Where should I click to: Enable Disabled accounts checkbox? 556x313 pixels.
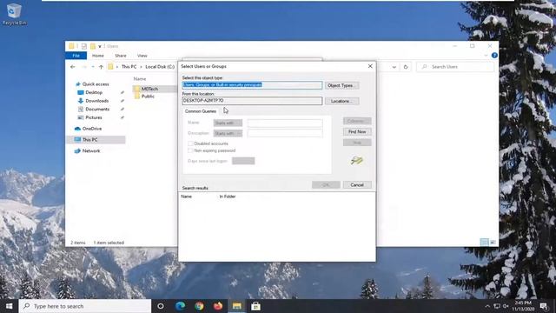click(190, 143)
